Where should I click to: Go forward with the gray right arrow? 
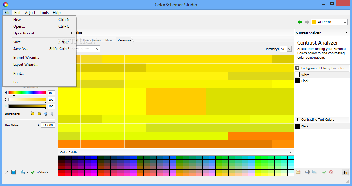pyautogui.click(x=307, y=22)
